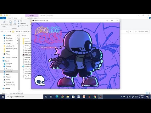
Task: Switch to FNF Indie Cross taskbar icon
Action: (x=100, y=97)
